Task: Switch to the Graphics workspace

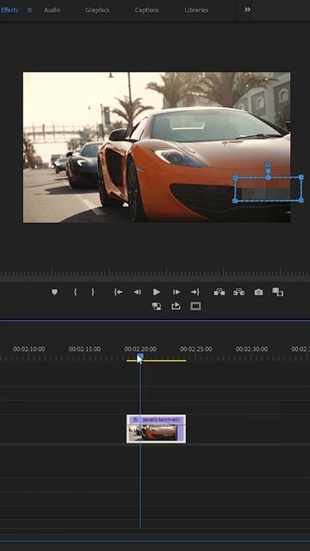Action: 97,9
